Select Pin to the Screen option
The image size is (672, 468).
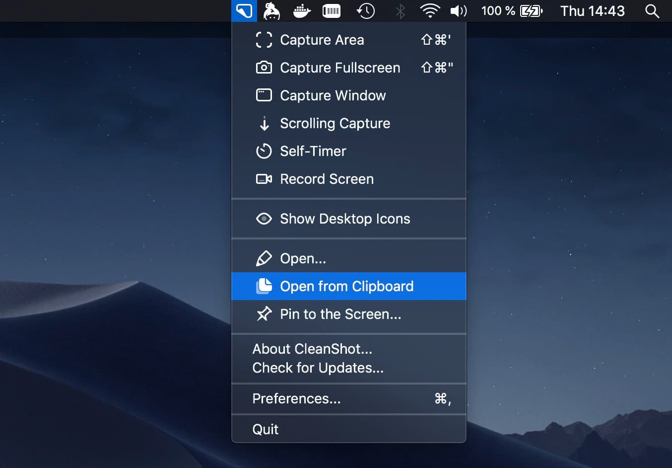point(340,314)
